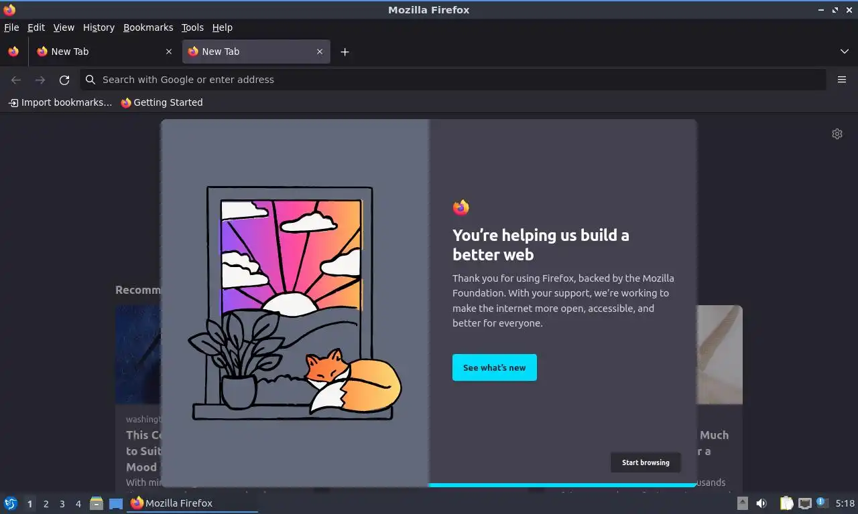Click the Firefox icon in title bar
The width and height of the screenshot is (858, 514).
(9, 9)
